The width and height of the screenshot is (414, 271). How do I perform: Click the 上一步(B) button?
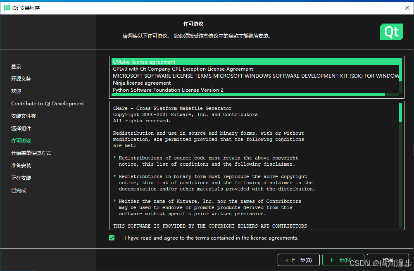point(298,260)
